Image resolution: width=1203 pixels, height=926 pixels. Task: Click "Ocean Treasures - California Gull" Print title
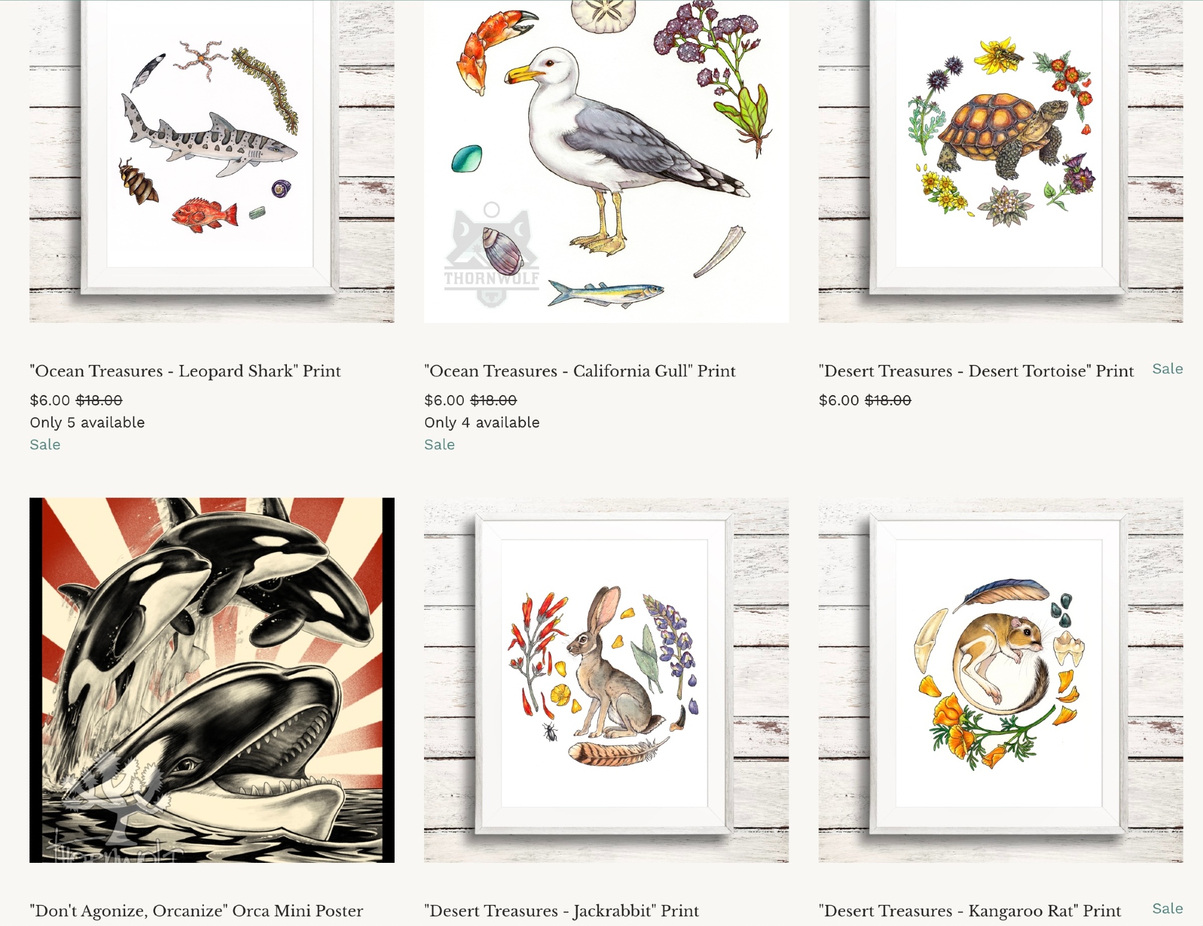(x=580, y=371)
